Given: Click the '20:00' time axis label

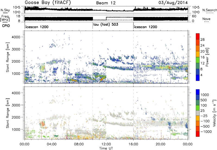Looking at the screenshot, I should point(161,144).
